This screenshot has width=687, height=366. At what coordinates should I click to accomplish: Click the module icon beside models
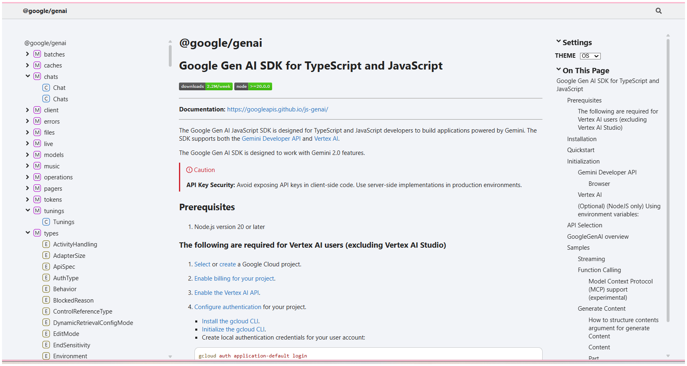[37, 155]
